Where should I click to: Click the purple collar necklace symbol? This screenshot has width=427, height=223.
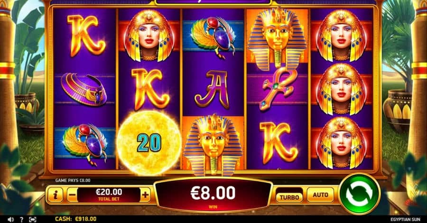click(84, 90)
